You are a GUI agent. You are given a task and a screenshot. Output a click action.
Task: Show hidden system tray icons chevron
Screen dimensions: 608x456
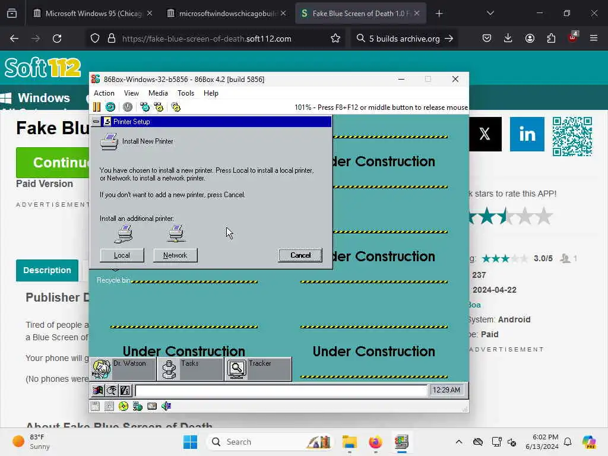point(459,442)
